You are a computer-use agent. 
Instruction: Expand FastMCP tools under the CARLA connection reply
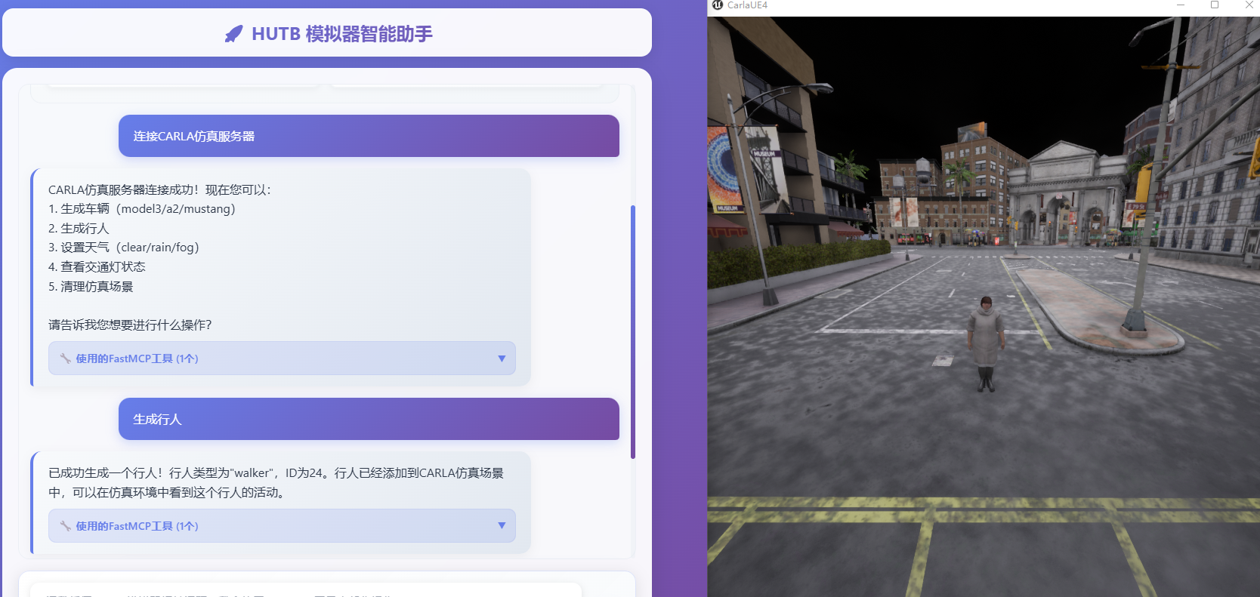[282, 359]
